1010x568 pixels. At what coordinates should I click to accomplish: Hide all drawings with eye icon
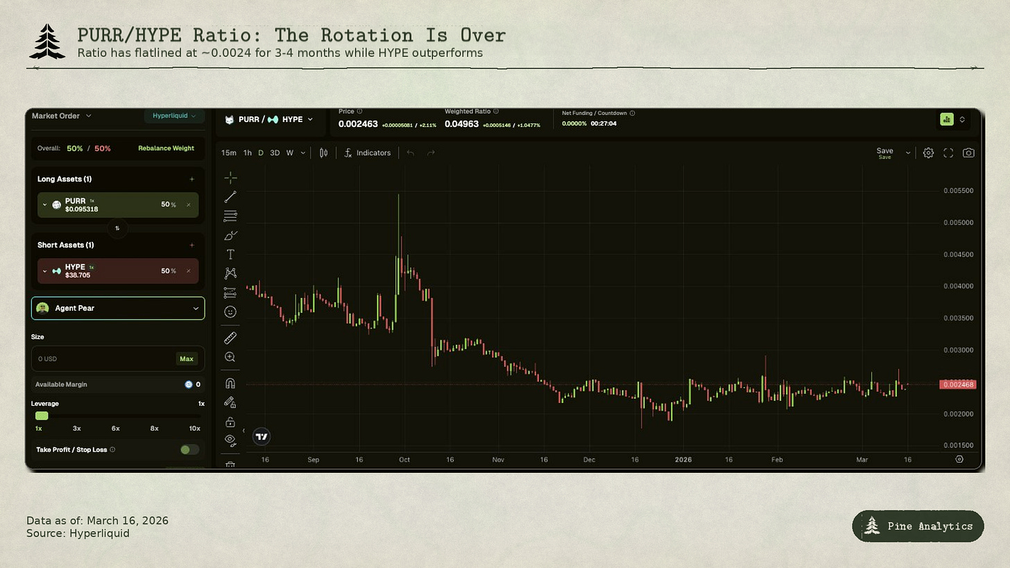pos(230,440)
